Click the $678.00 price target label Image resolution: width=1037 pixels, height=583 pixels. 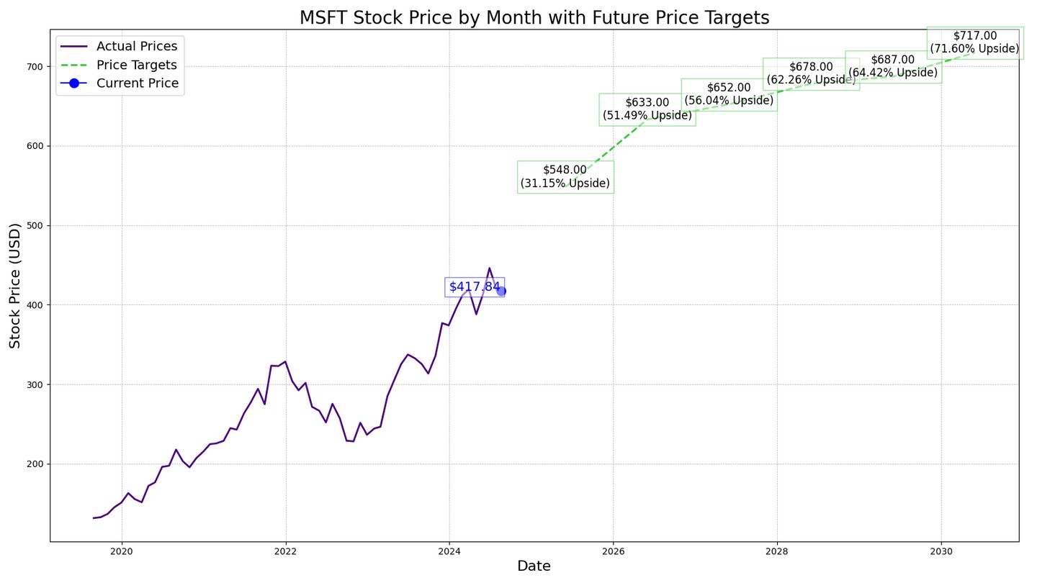(x=811, y=73)
